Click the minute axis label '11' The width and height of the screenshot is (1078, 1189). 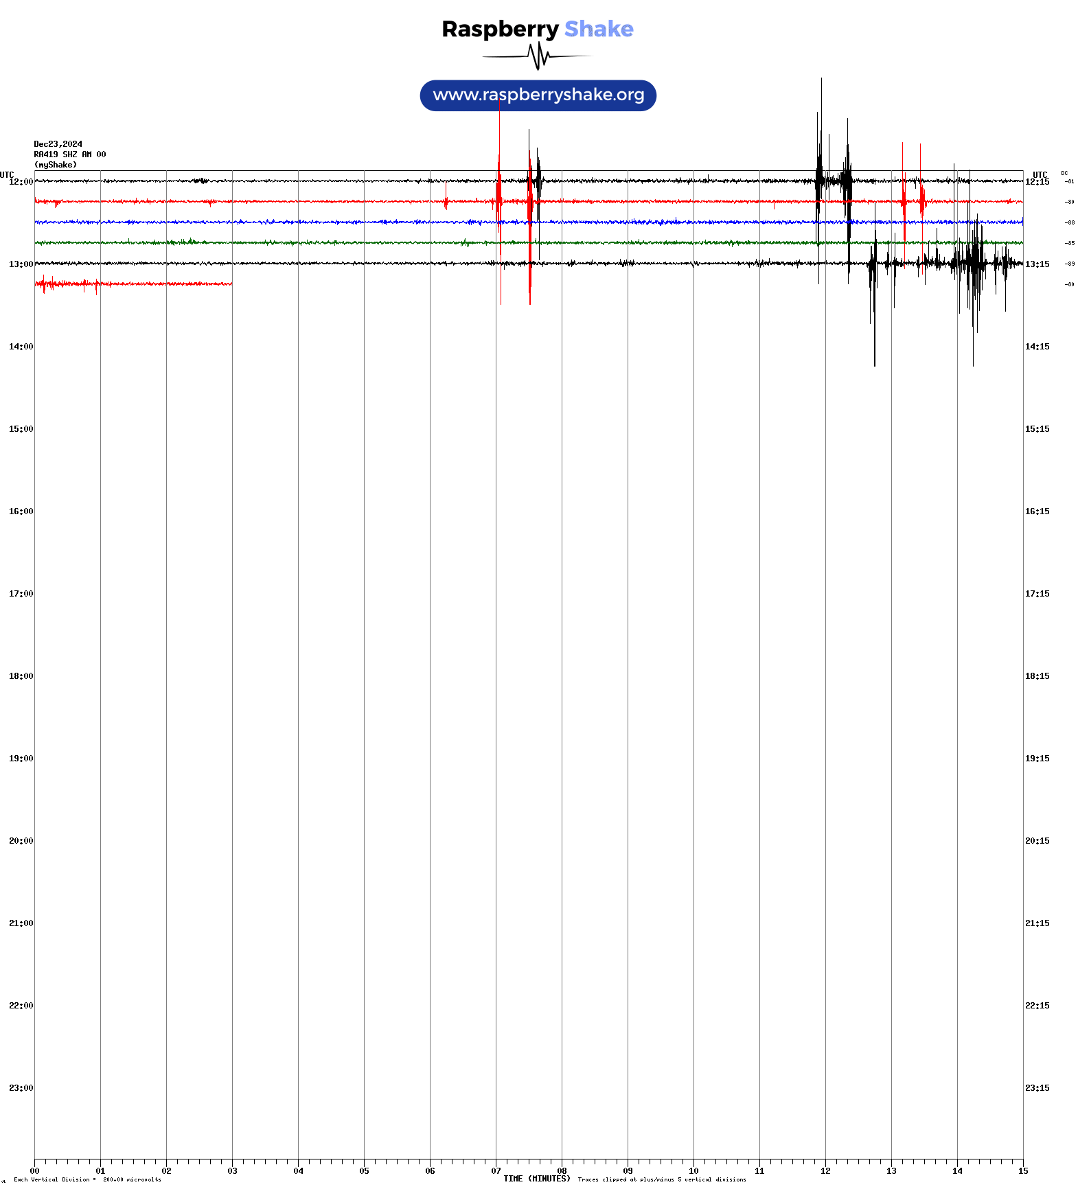point(759,1171)
